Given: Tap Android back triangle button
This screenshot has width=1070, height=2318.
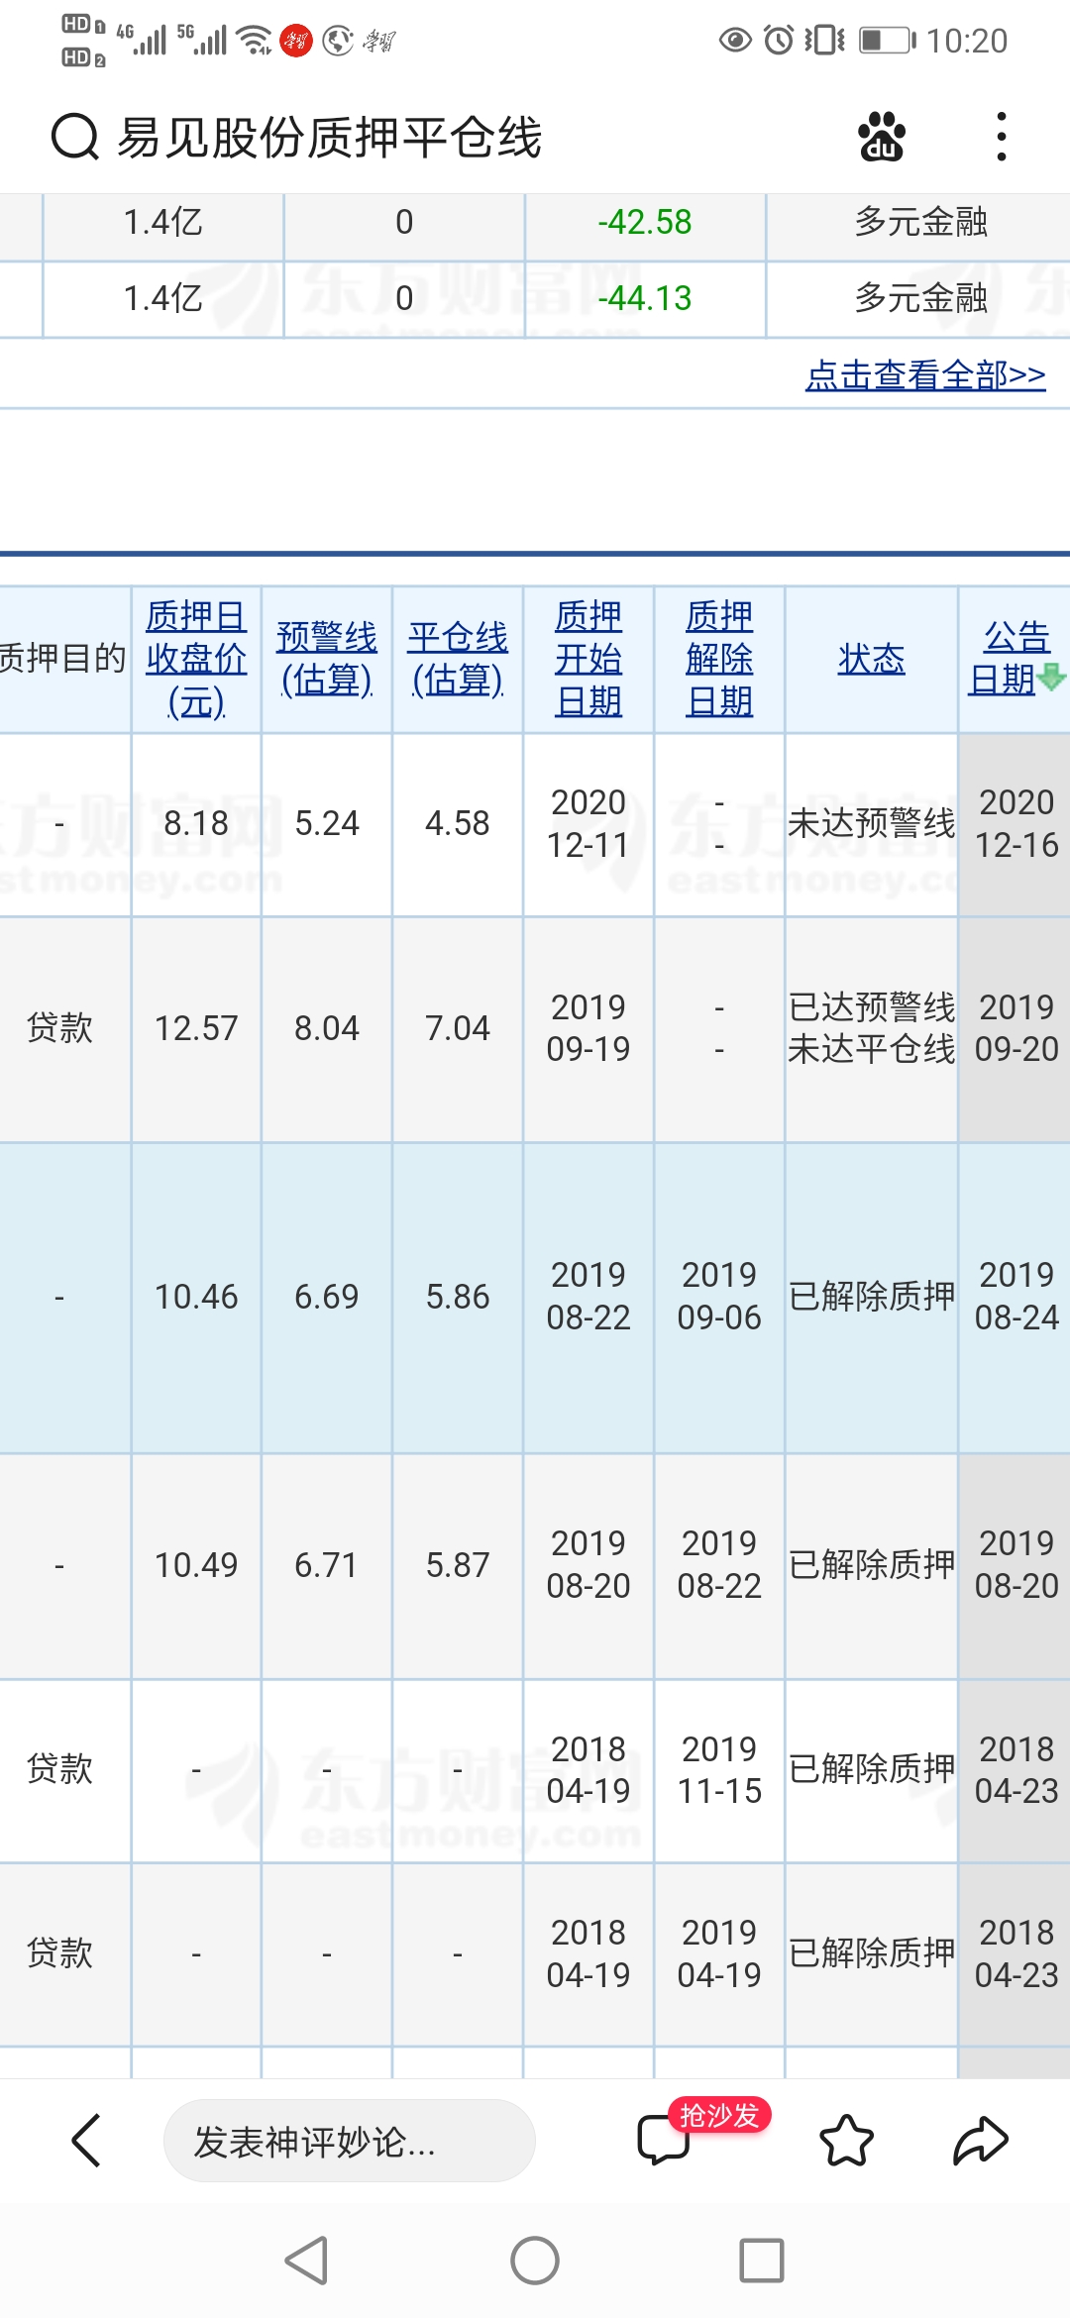Looking at the screenshot, I should click(x=307, y=2261).
